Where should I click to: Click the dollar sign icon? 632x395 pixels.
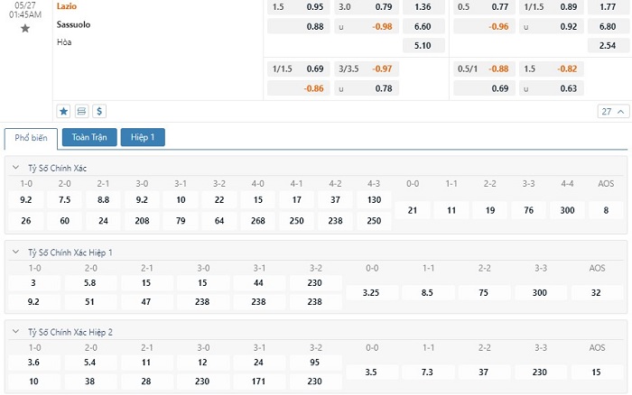99,111
